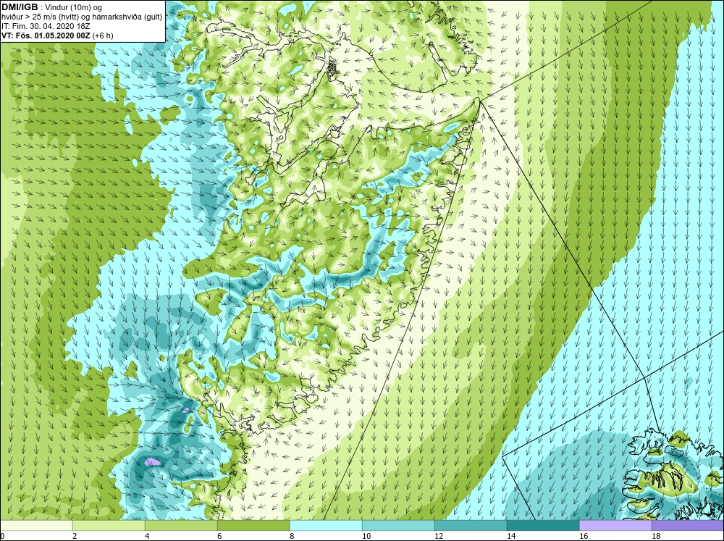Click the legend label '14'
724x541 pixels.
pyautogui.click(x=512, y=536)
